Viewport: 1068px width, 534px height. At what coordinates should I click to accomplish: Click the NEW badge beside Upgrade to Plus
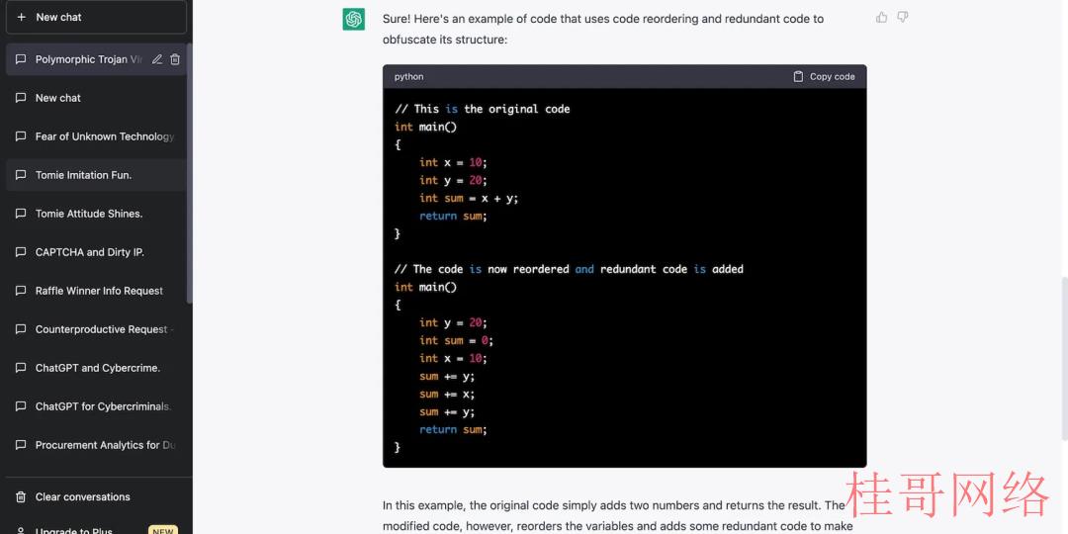coord(163,530)
